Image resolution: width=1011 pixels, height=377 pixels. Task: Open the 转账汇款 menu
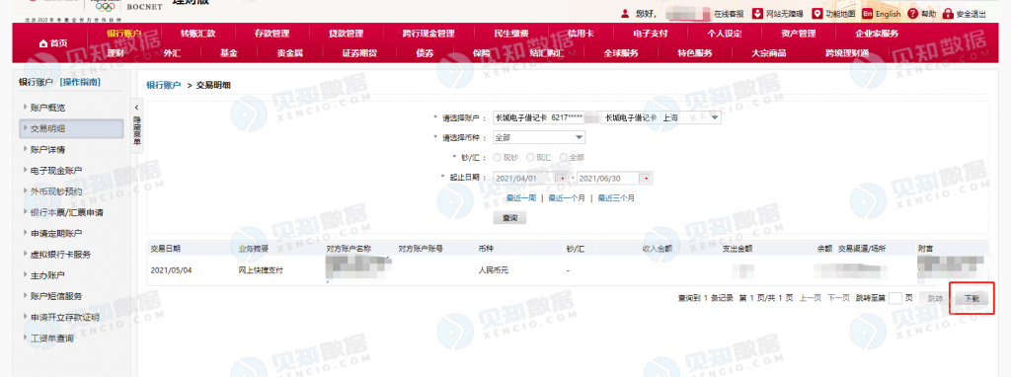tap(197, 34)
